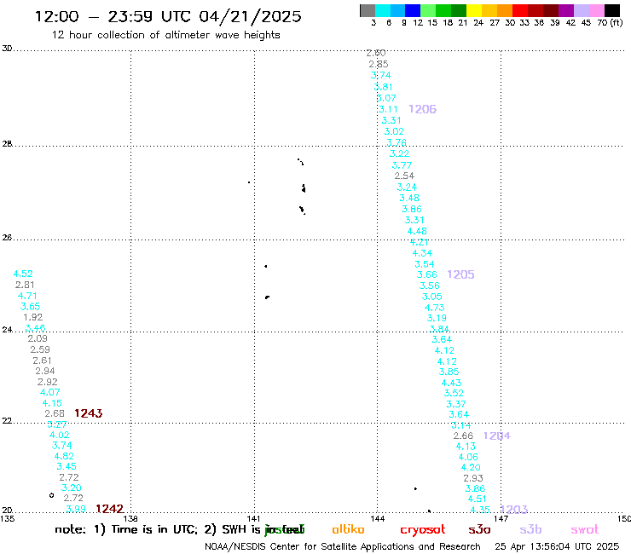Click the latitude axis label 26
Image resolution: width=631 pixels, height=554 pixels.
click(7, 238)
